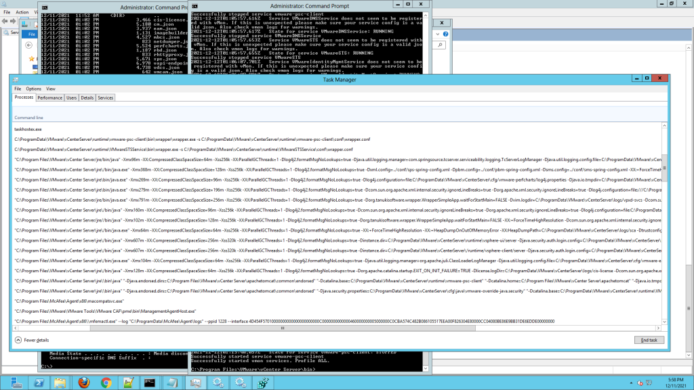
Task: Go to the Details tab
Action: pyautogui.click(x=87, y=97)
